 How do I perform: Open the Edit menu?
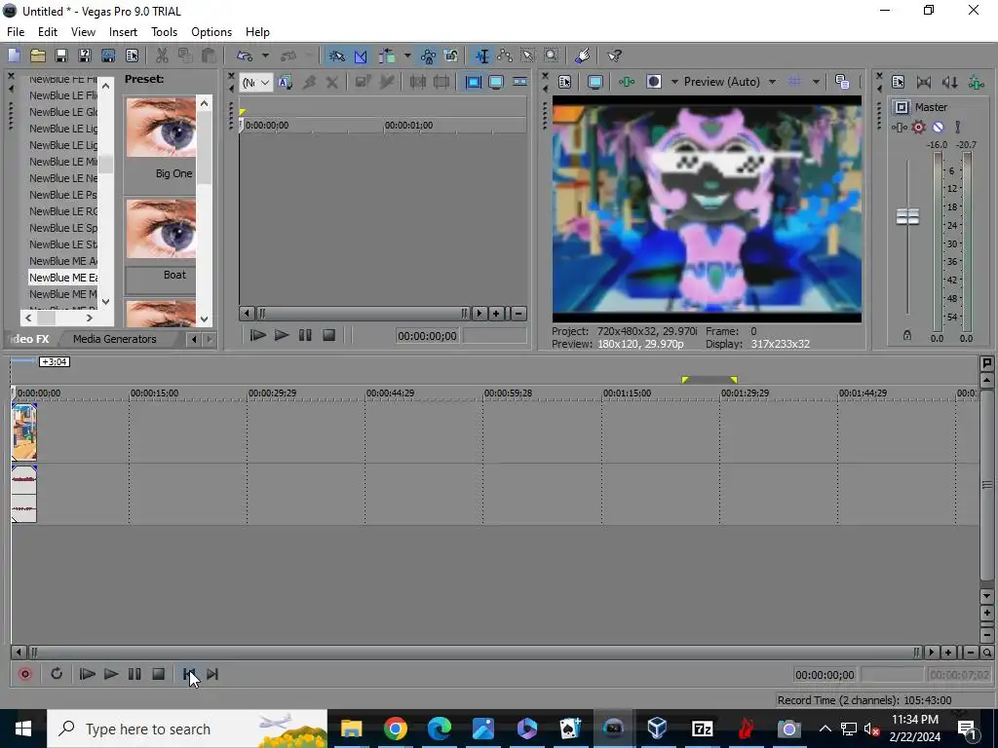coord(47,32)
